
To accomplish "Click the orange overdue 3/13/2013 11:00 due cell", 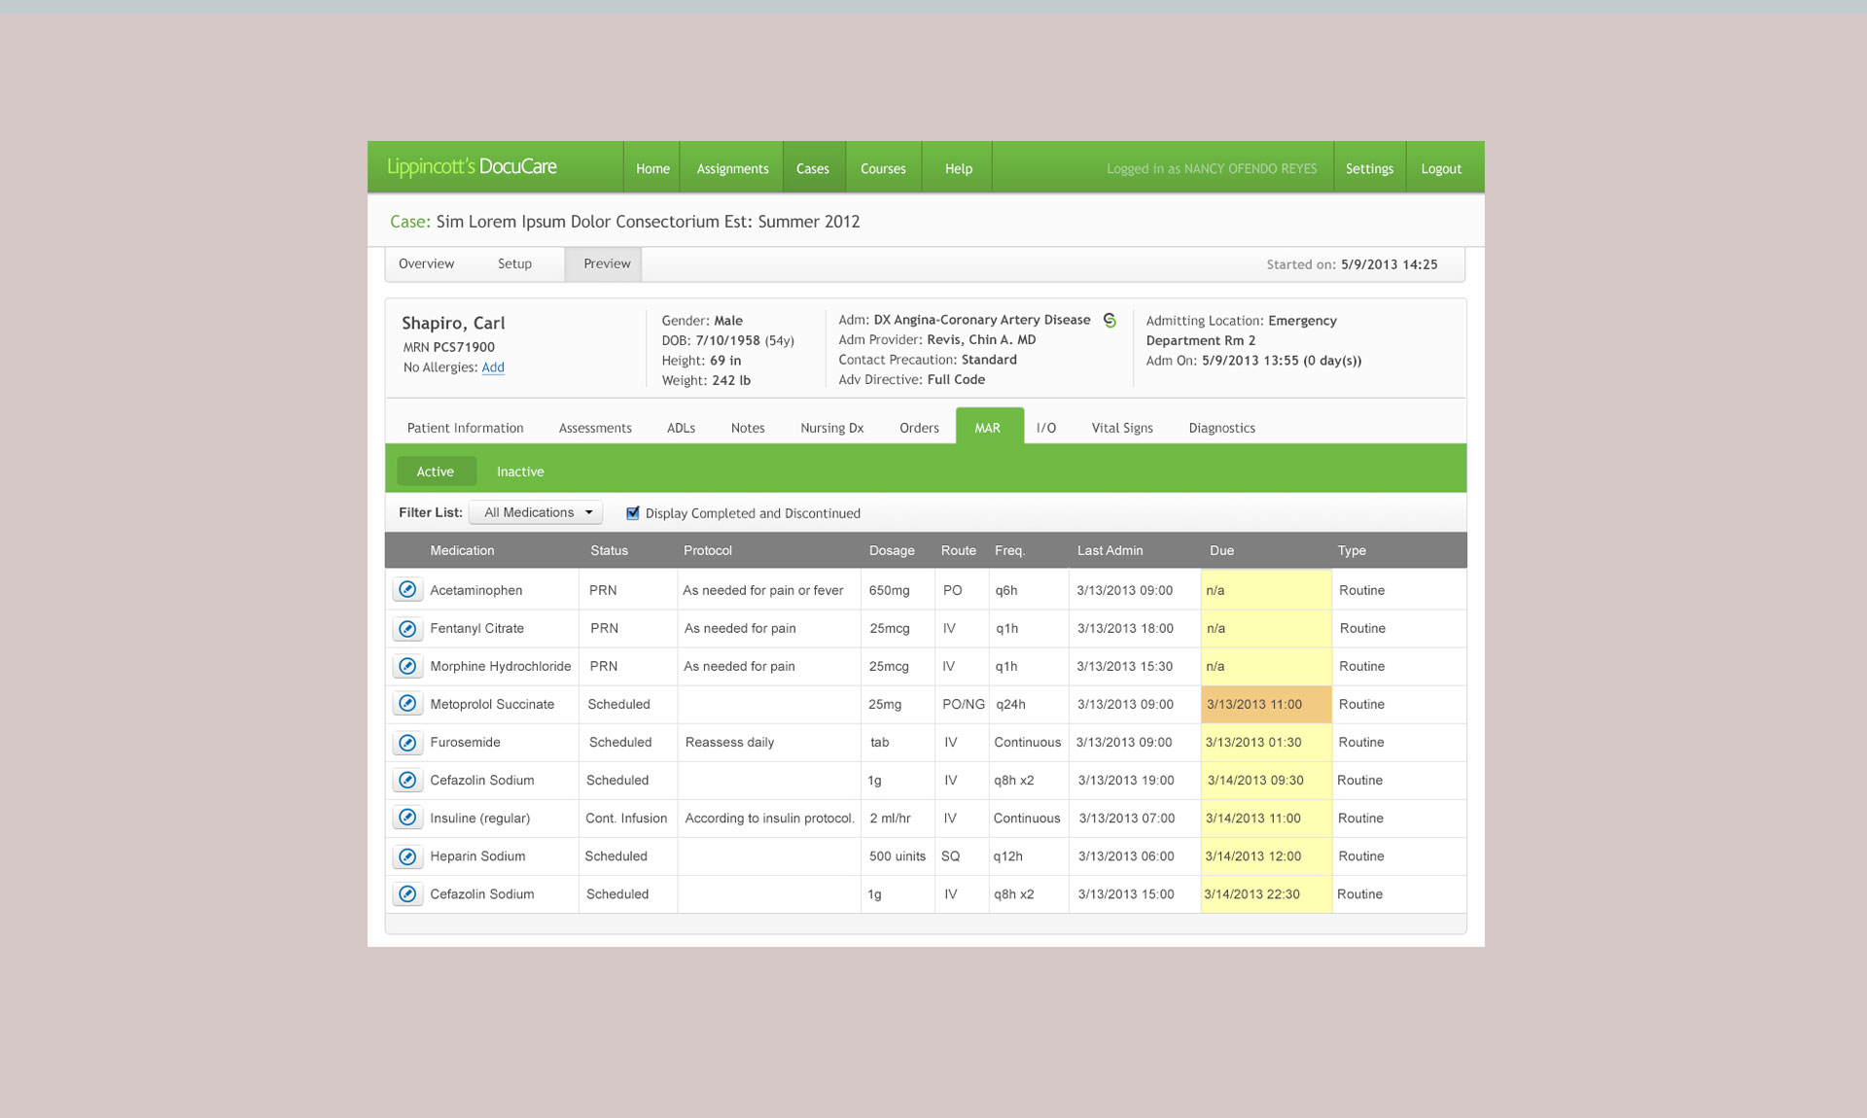I will point(1265,704).
